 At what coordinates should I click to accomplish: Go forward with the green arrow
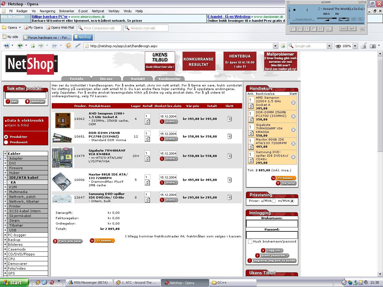point(41,46)
